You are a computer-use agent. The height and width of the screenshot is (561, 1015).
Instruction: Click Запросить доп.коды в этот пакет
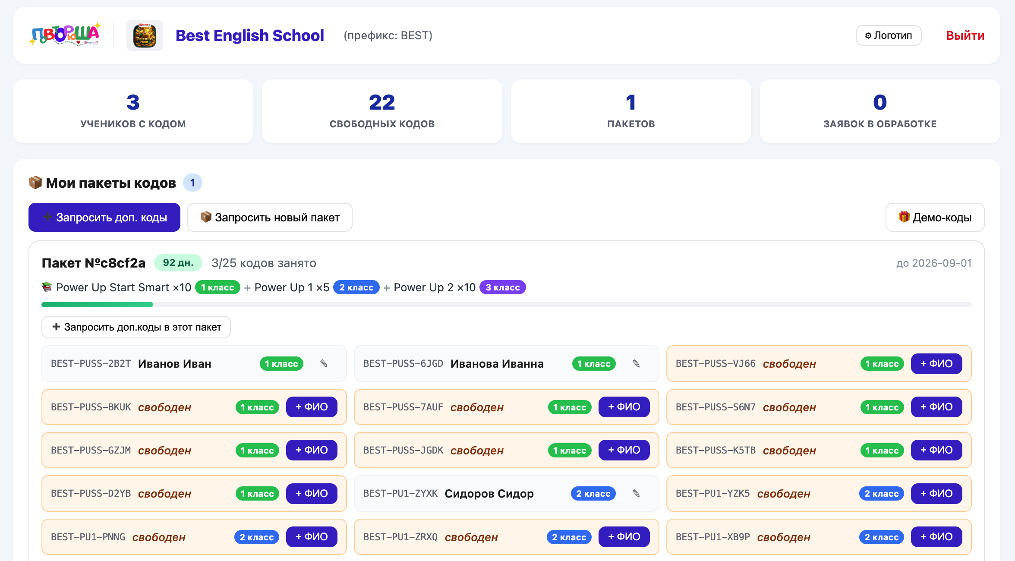click(x=136, y=327)
